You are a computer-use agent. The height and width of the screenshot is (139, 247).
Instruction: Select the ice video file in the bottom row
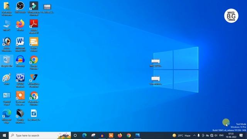coord(34,115)
